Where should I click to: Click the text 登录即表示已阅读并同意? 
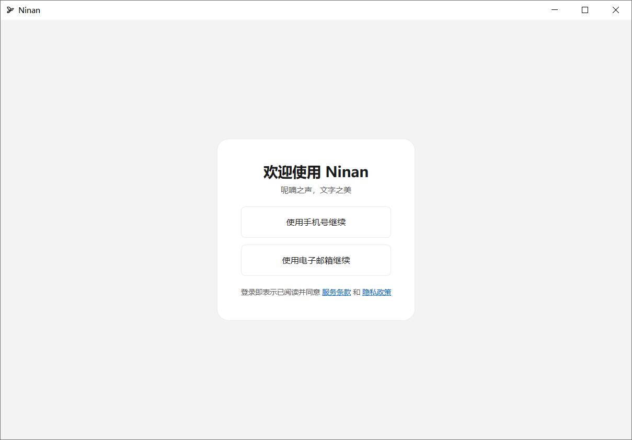(280, 292)
